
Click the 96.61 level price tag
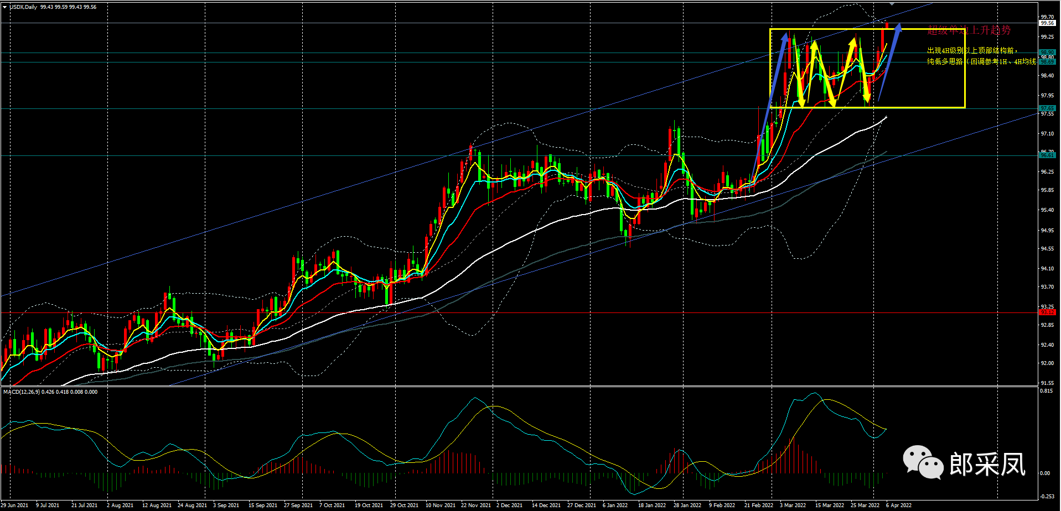tap(1047, 155)
